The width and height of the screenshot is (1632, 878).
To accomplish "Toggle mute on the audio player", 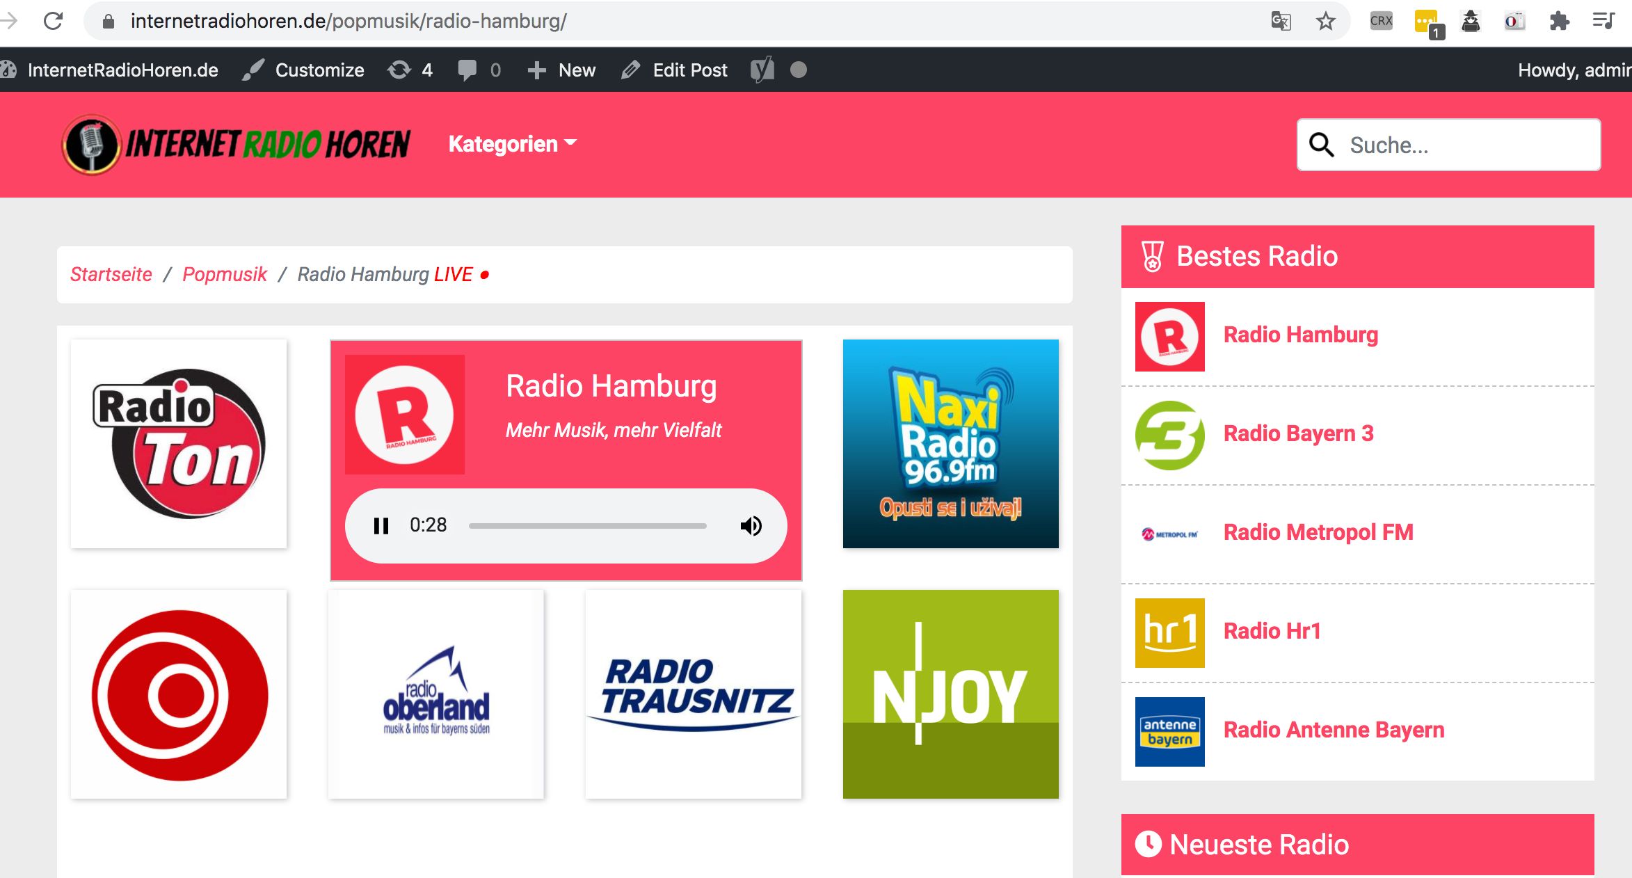I will (753, 525).
